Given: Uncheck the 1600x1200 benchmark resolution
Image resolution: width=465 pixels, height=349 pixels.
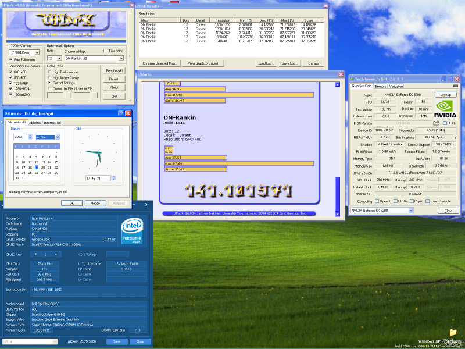Looking at the screenshot, I should pyautogui.click(x=10, y=95).
